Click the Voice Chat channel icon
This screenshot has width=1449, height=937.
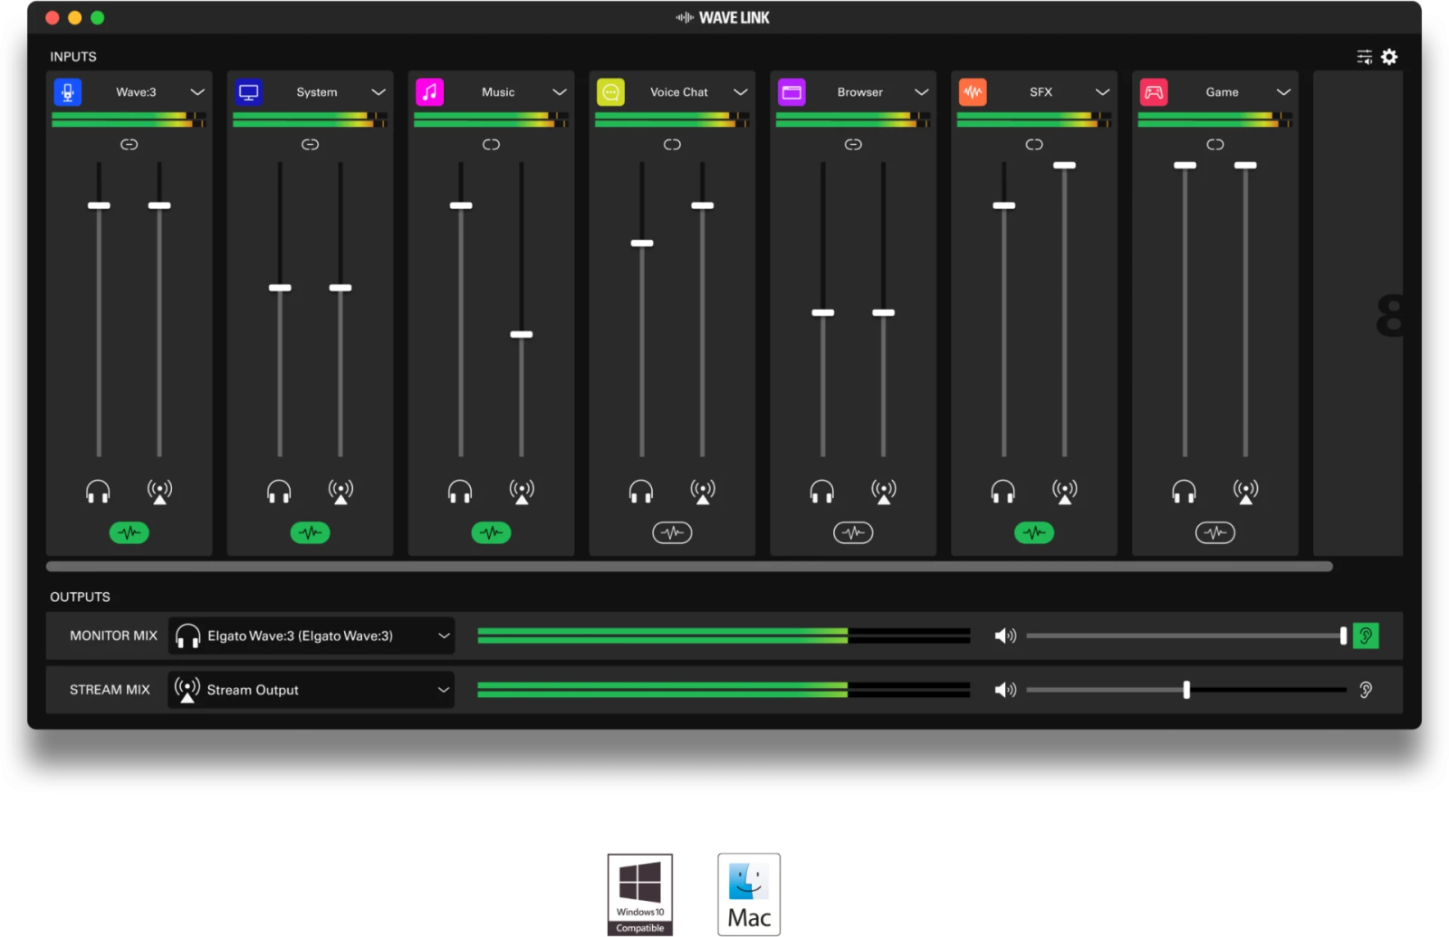pyautogui.click(x=611, y=91)
